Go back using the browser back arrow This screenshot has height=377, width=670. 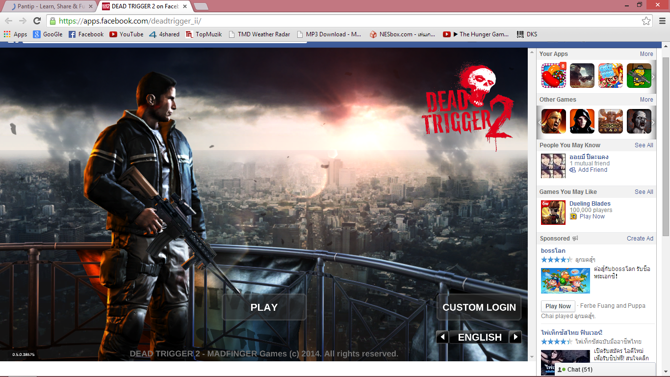click(8, 21)
